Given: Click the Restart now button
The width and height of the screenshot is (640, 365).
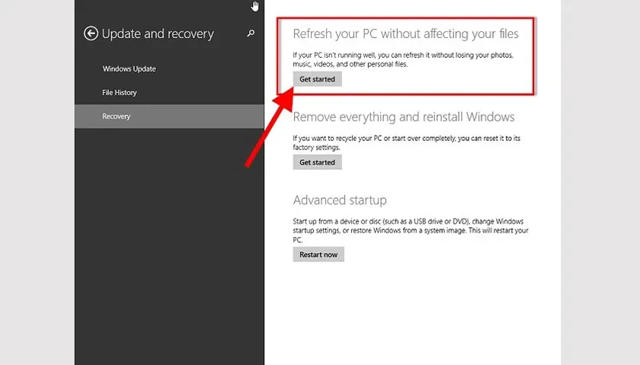Looking at the screenshot, I should [318, 255].
